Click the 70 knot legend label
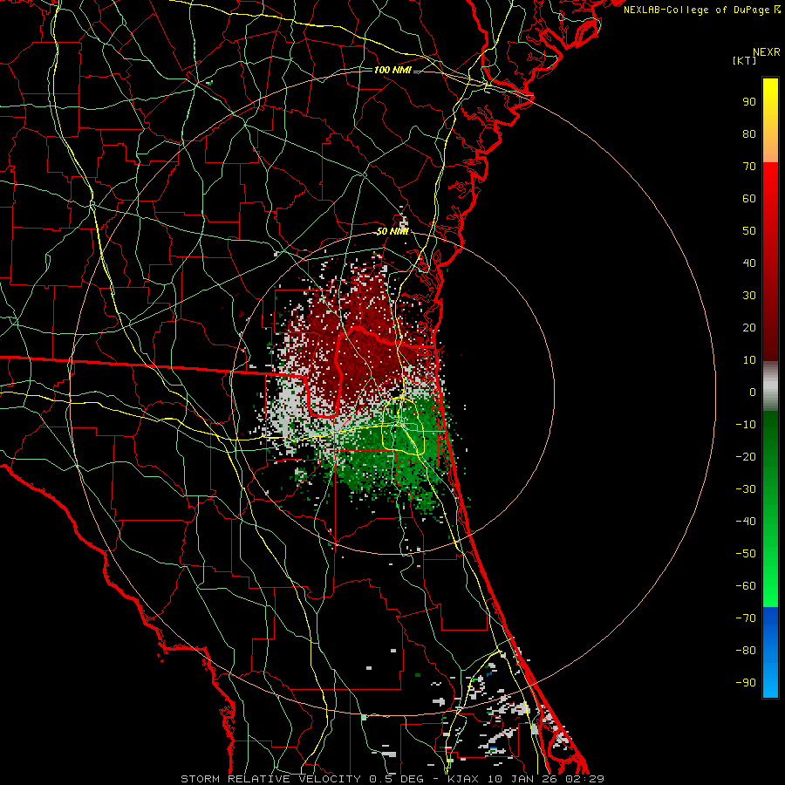The height and width of the screenshot is (785, 785). point(749,167)
